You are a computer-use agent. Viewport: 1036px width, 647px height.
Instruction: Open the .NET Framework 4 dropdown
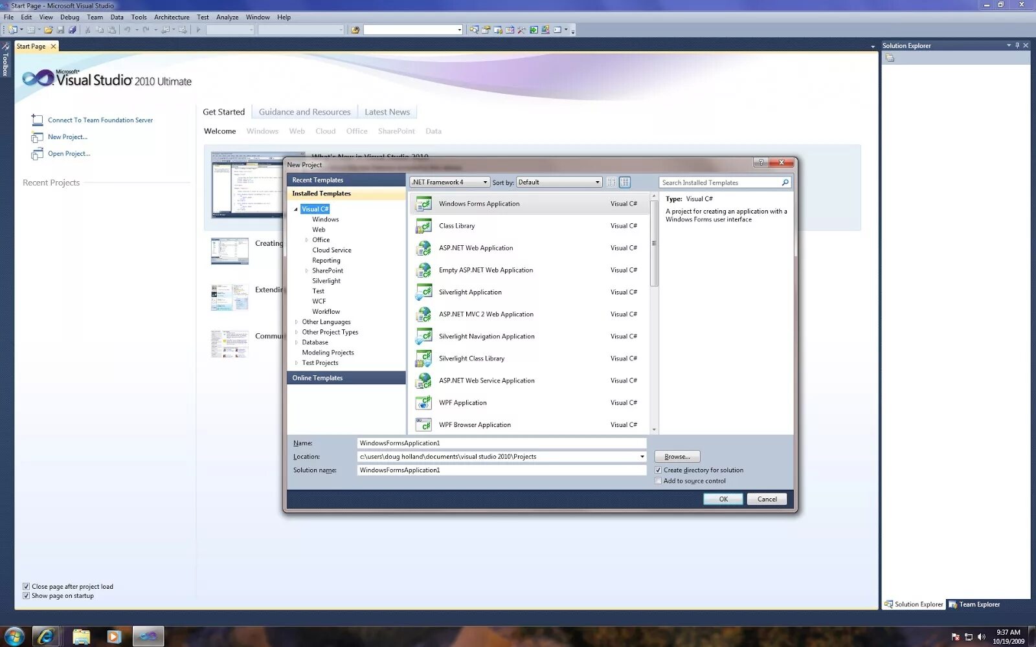450,182
